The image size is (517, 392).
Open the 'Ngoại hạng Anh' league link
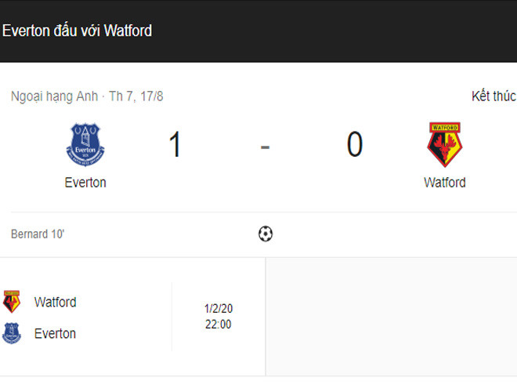(x=54, y=96)
